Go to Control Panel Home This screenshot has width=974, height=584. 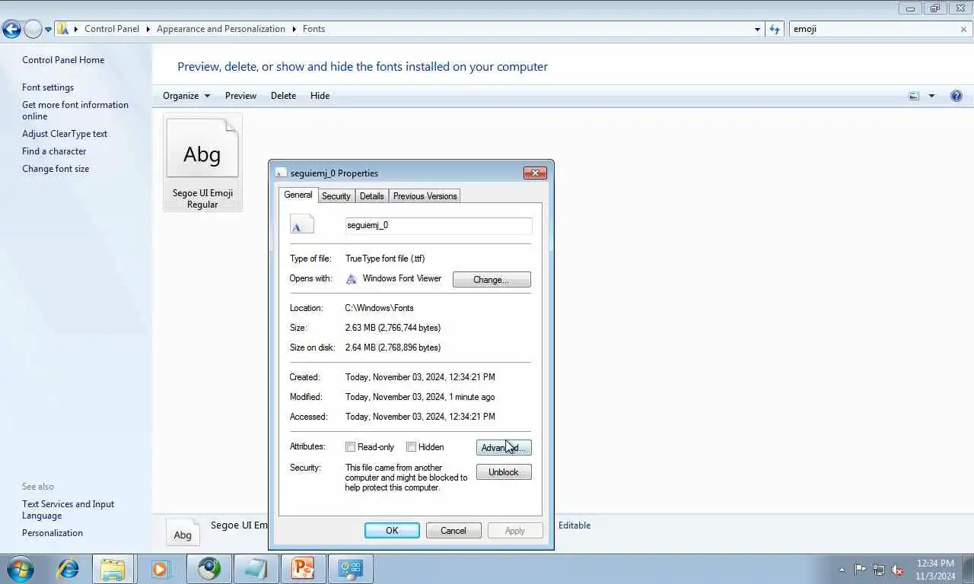tap(63, 60)
